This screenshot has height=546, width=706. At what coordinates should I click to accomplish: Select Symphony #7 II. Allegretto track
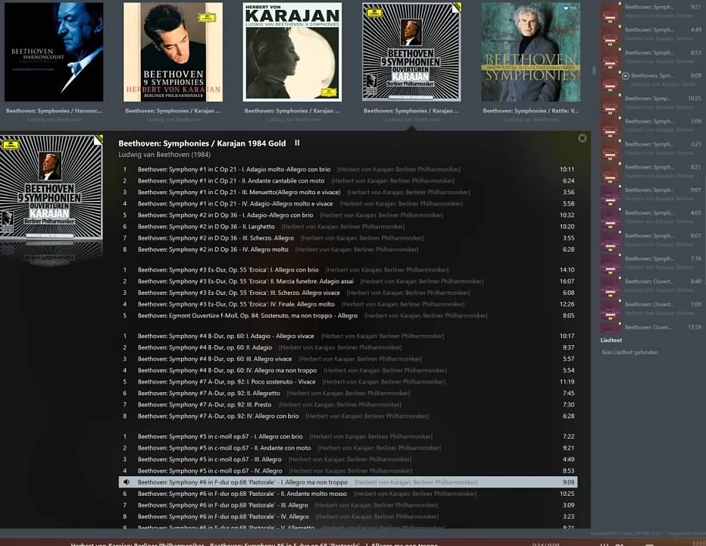click(x=348, y=393)
